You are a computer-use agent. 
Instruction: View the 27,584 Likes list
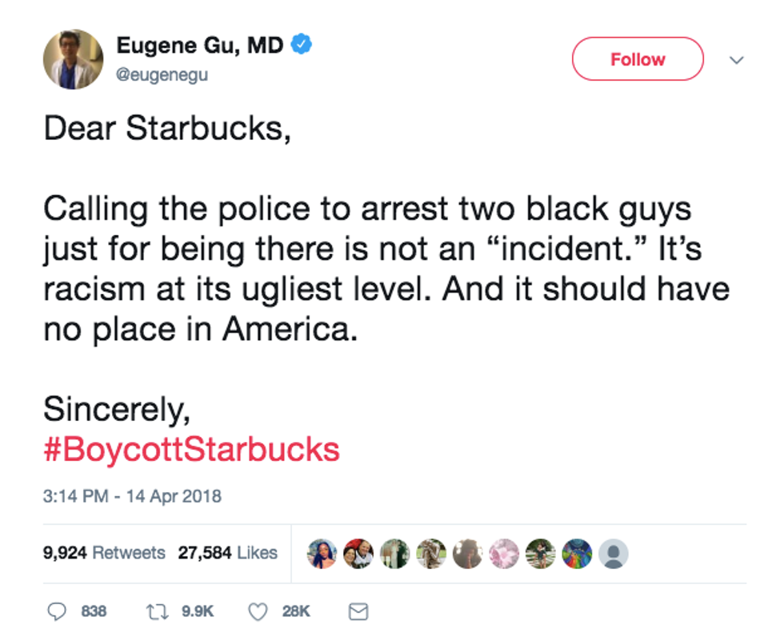228,553
